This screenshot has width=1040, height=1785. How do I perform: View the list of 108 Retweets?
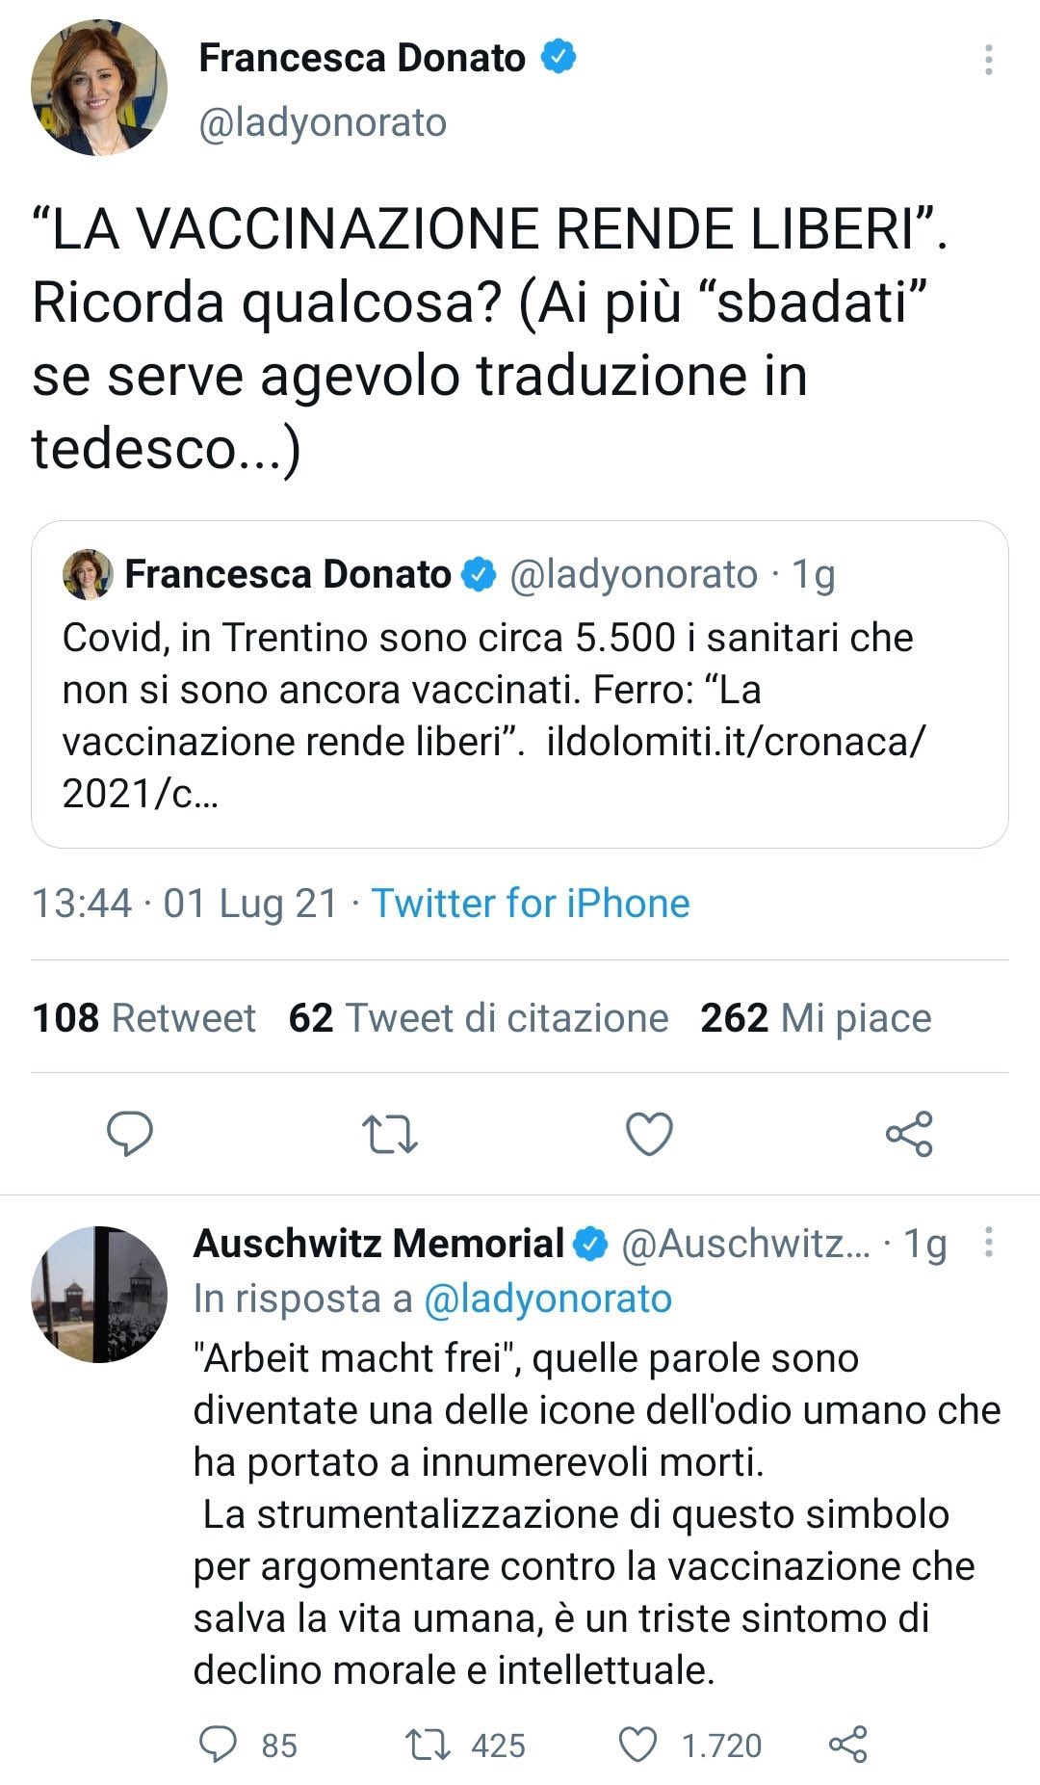click(144, 1018)
